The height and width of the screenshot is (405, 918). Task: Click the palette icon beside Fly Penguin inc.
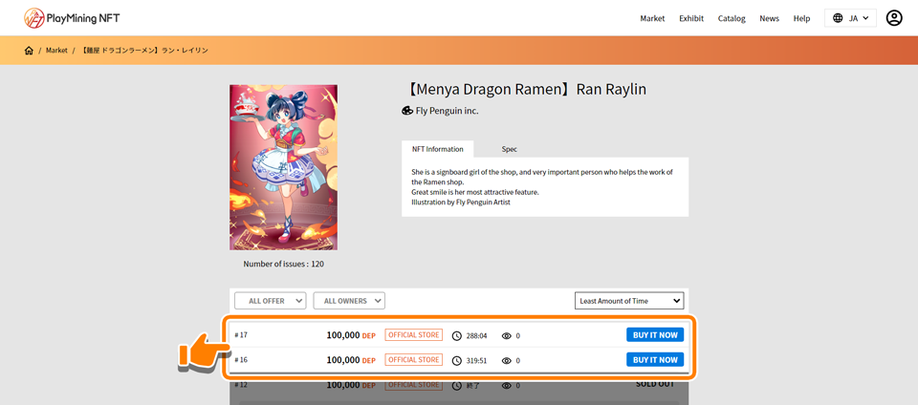(407, 111)
